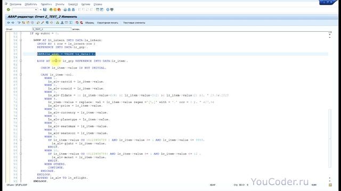
Task: Collapse the IF block before ls_alv-gjahr assignment
Action: tap(21, 140)
